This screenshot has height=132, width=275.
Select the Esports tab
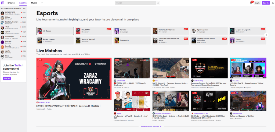(x=23, y=3)
